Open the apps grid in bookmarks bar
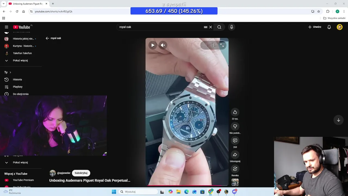 tap(4, 18)
